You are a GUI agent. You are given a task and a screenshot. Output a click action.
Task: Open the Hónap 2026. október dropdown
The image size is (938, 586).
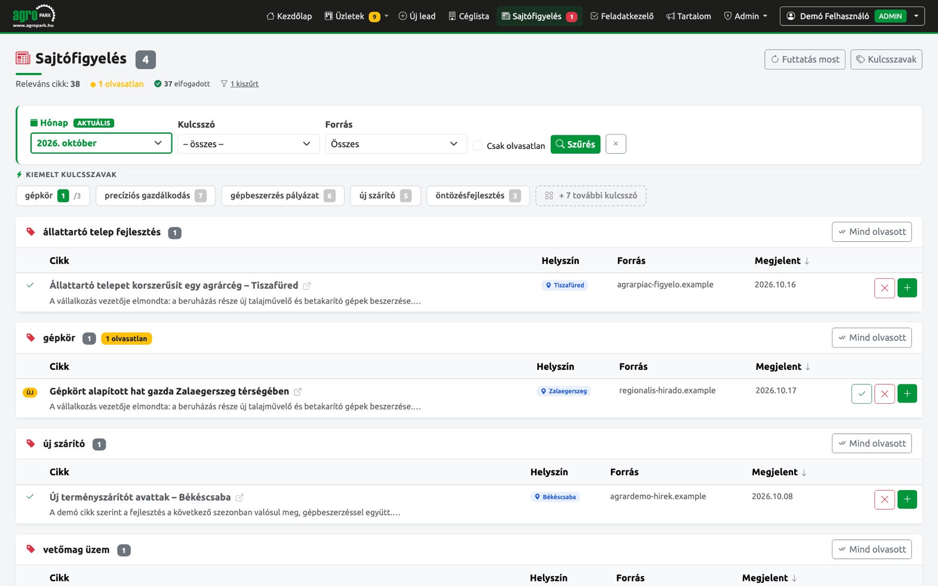click(x=101, y=143)
